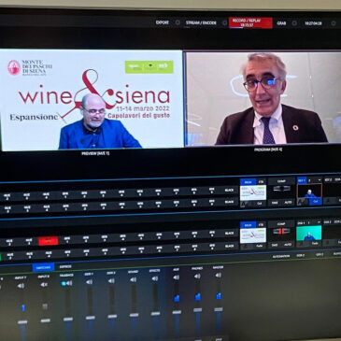341x341 pixels.
Task: Open the EXPORT menu
Action: [163, 22]
